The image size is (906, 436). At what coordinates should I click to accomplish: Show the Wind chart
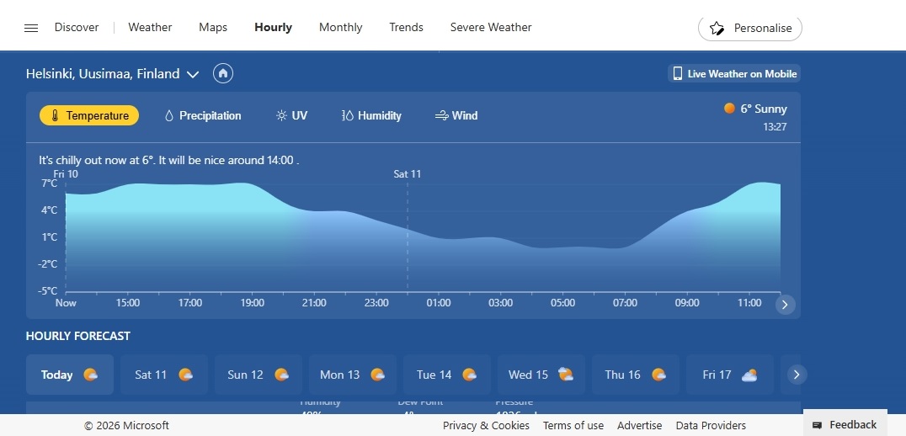[x=456, y=115]
